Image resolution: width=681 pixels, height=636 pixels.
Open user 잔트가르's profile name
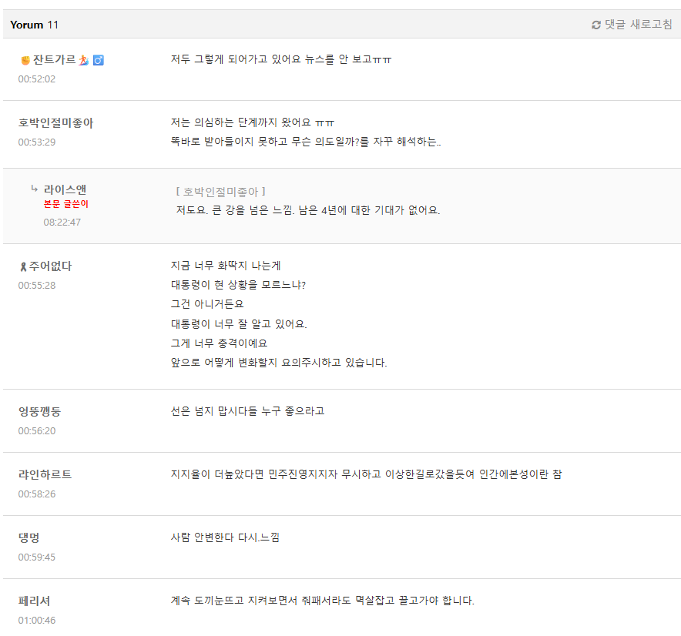click(54, 60)
